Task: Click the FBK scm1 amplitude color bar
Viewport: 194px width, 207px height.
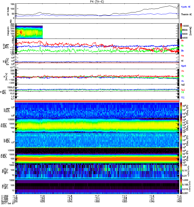Action: pos(181,186)
